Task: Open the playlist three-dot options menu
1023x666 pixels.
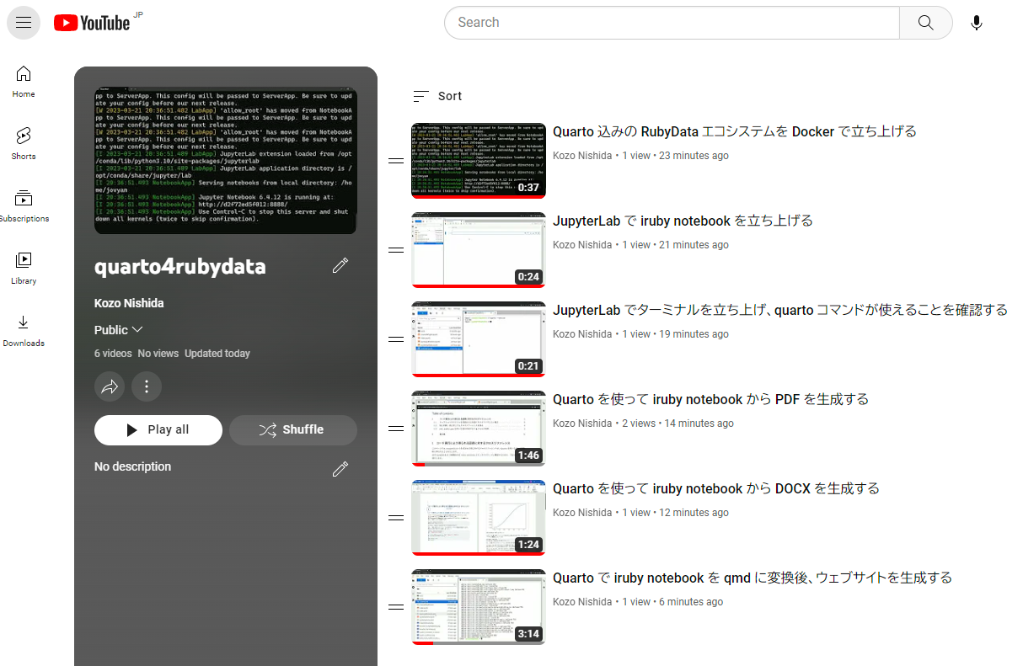Action: pyautogui.click(x=147, y=386)
